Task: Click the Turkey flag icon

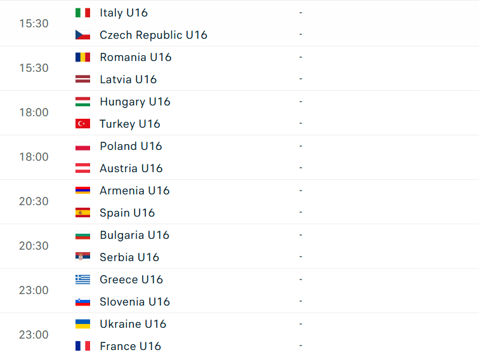Action: (x=82, y=124)
